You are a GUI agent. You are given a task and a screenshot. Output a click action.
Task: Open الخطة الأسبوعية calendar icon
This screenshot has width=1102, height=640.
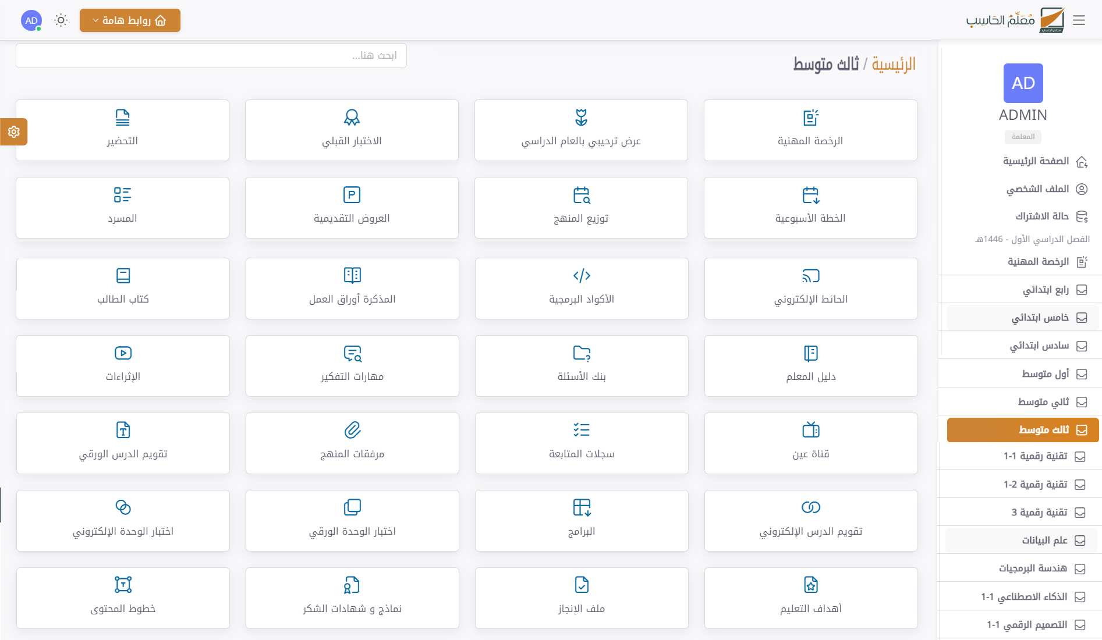(x=811, y=195)
